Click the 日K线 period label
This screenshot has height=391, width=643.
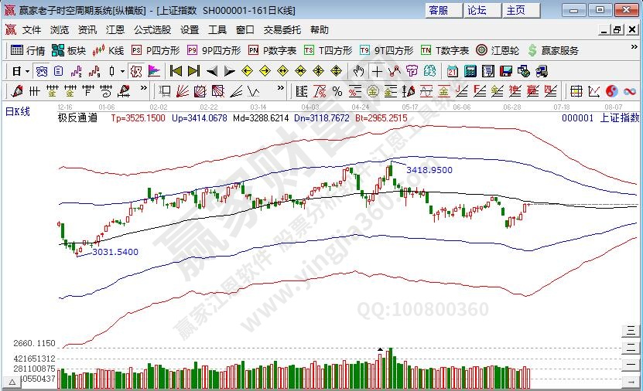point(17,111)
